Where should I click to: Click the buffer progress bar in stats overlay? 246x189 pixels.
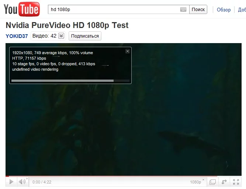click(x=70, y=81)
